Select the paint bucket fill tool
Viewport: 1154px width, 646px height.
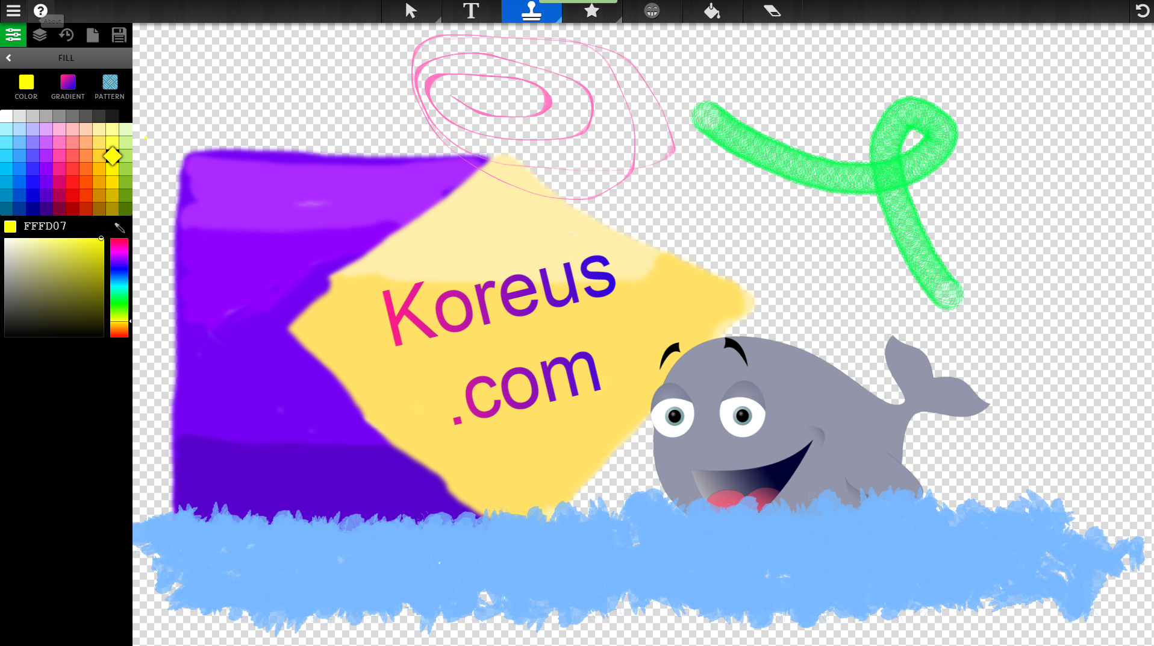712,11
